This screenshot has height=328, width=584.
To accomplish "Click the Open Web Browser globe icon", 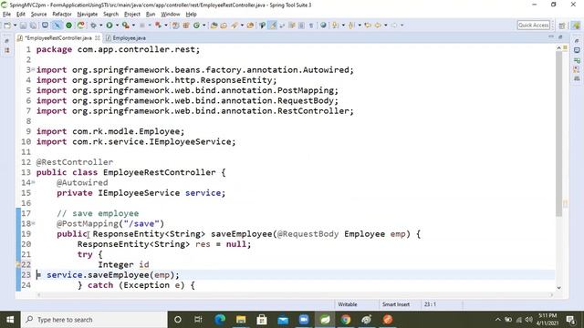I will coord(323,26).
